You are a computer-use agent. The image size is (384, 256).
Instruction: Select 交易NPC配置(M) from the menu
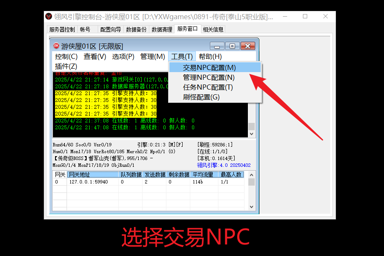(209, 67)
